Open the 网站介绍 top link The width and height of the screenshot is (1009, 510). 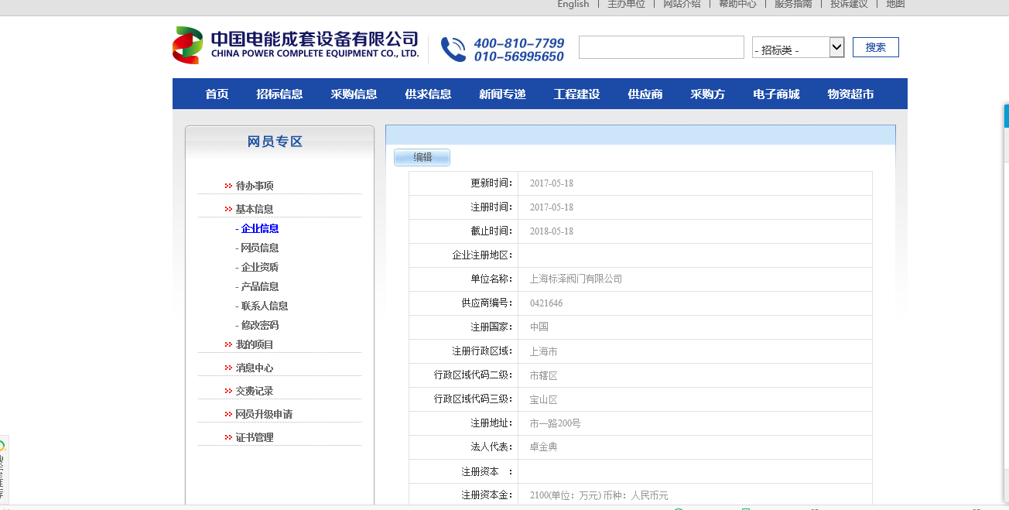click(682, 4)
